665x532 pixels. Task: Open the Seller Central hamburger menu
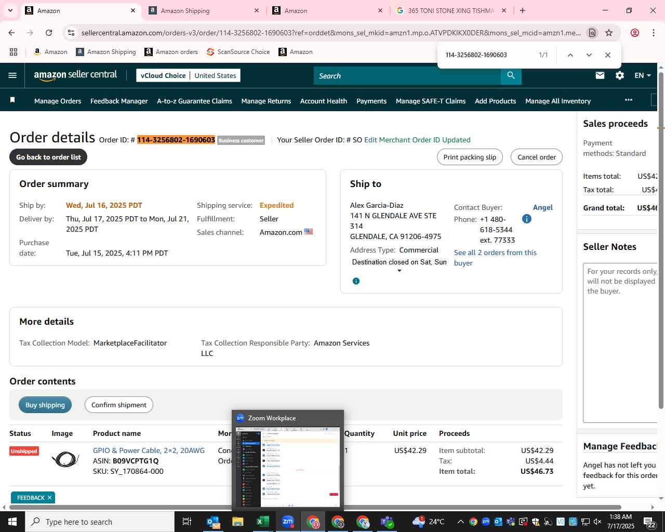pyautogui.click(x=12, y=75)
